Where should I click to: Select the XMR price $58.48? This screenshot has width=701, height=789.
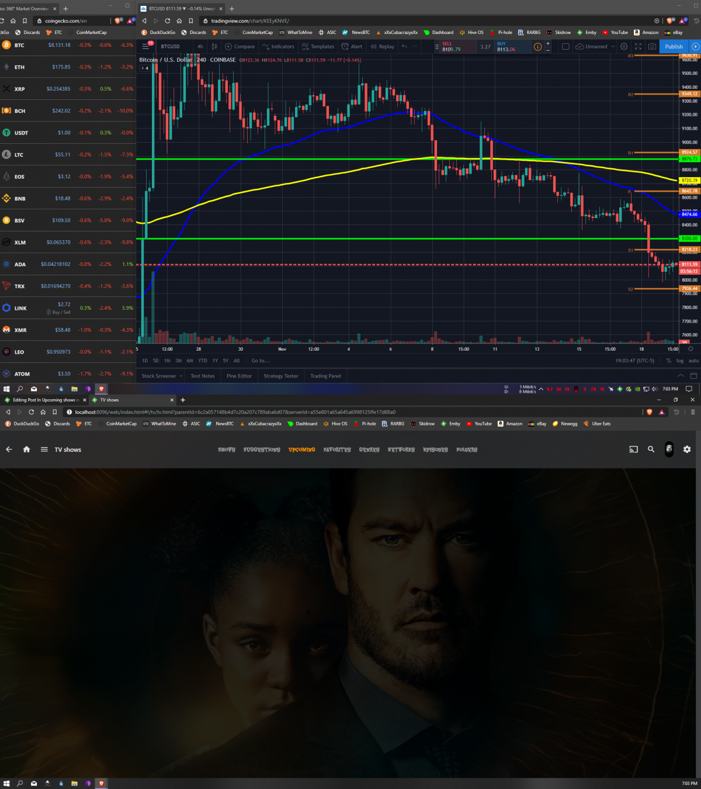(63, 330)
